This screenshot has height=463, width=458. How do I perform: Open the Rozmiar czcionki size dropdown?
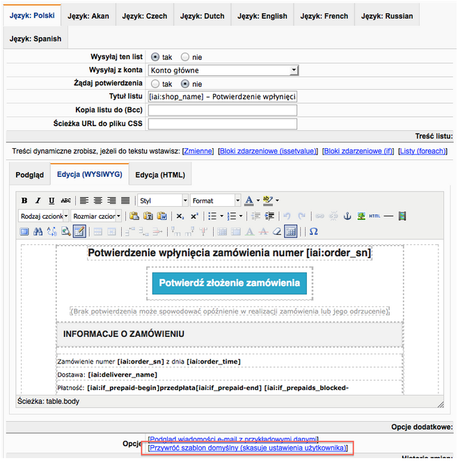click(96, 216)
